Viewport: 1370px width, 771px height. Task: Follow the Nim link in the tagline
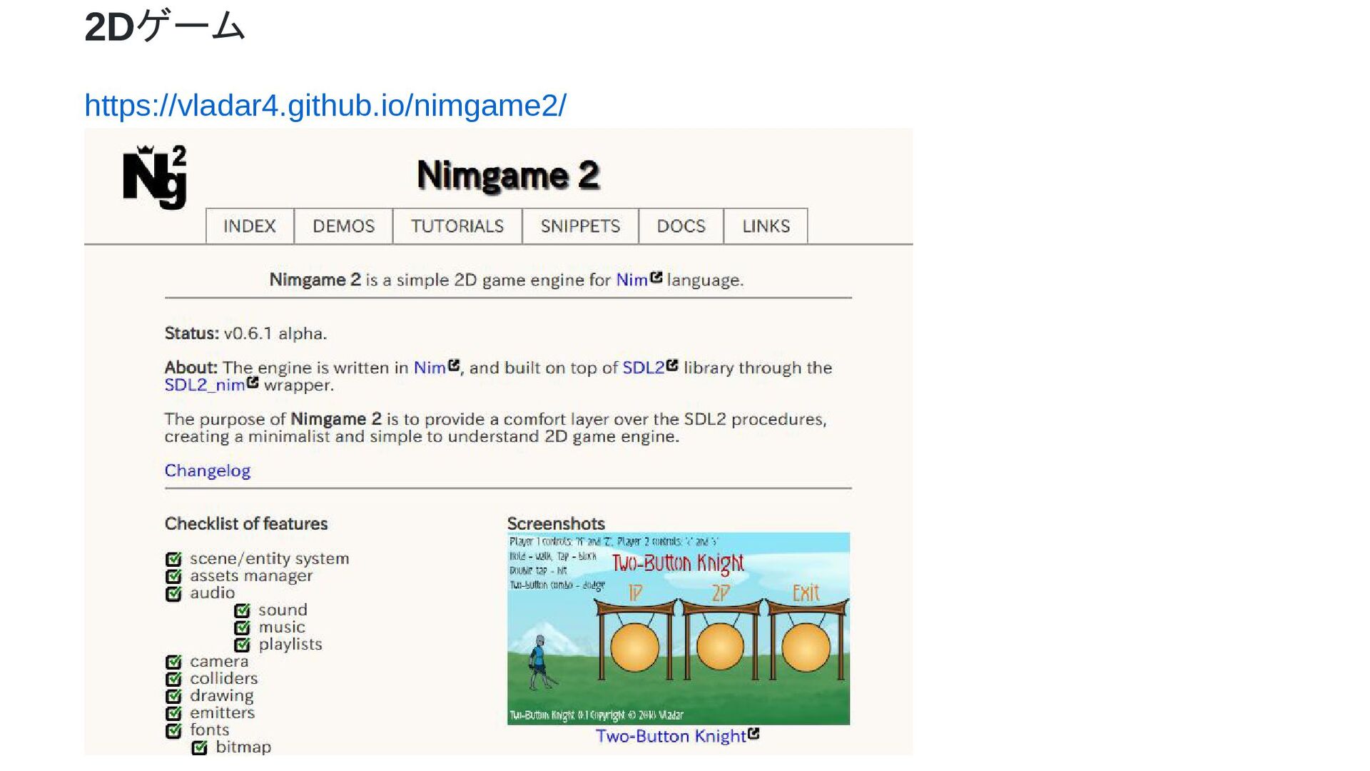pos(631,280)
